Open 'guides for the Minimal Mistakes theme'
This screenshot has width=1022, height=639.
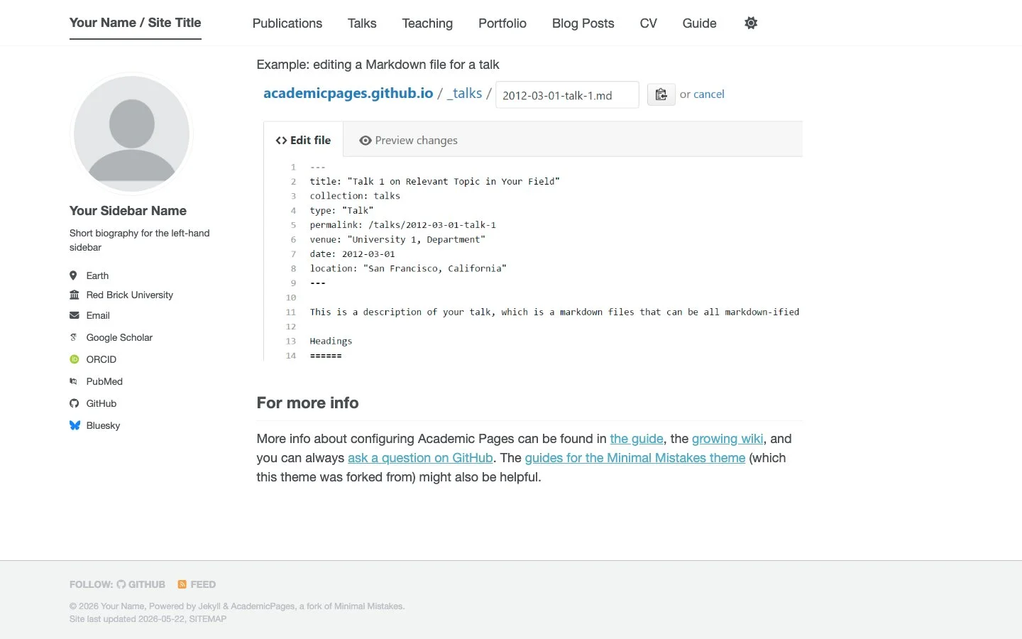[x=635, y=458]
